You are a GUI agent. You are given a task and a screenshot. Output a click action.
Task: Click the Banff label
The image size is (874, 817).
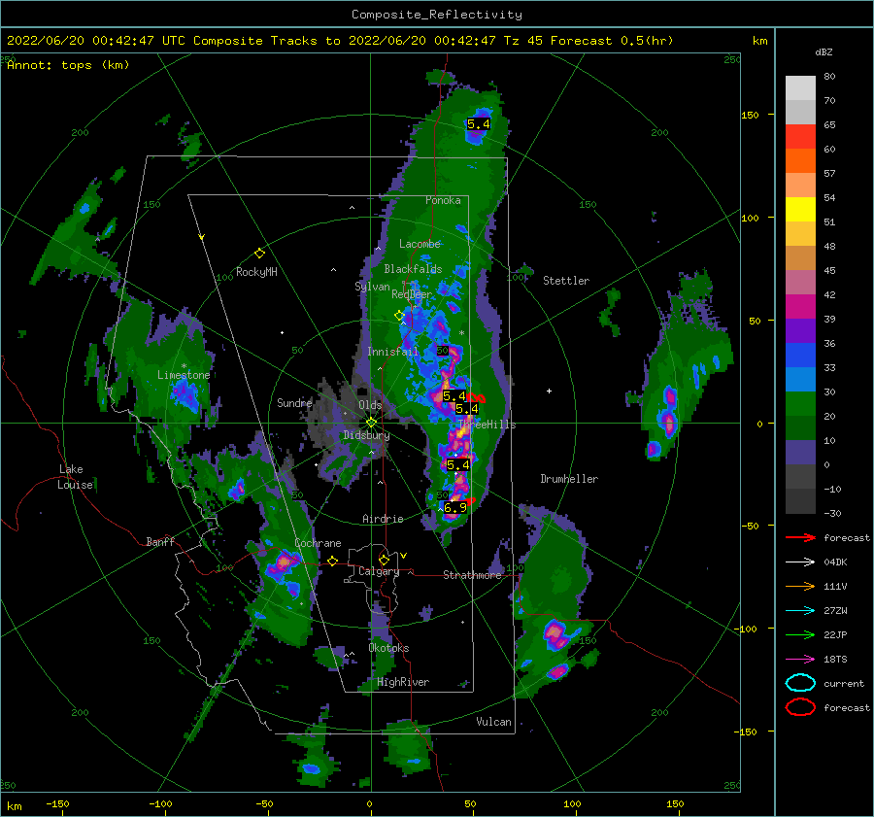pyautogui.click(x=160, y=541)
